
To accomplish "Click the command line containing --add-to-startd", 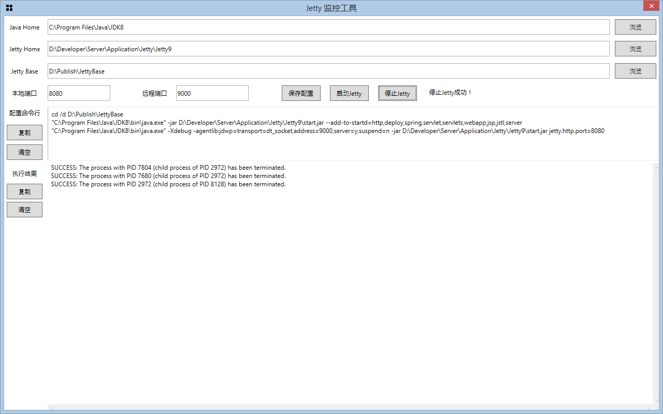I will coord(286,123).
